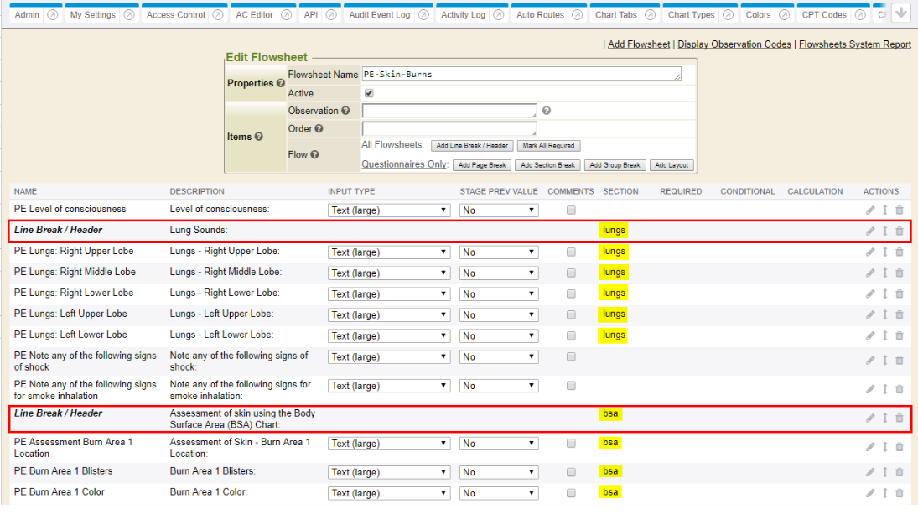Reorder the PE Lungs: Right Upper Lobe row

(x=884, y=252)
